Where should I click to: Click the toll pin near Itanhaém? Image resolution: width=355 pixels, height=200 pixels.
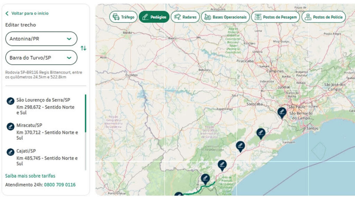[x=261, y=133]
